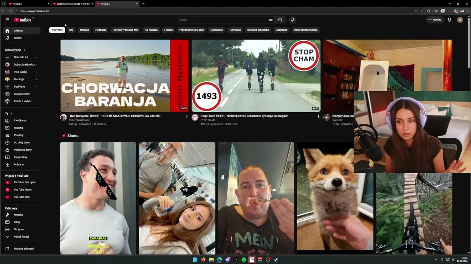
Task: Expand the Subskrypcje section
Action: tap(15, 50)
